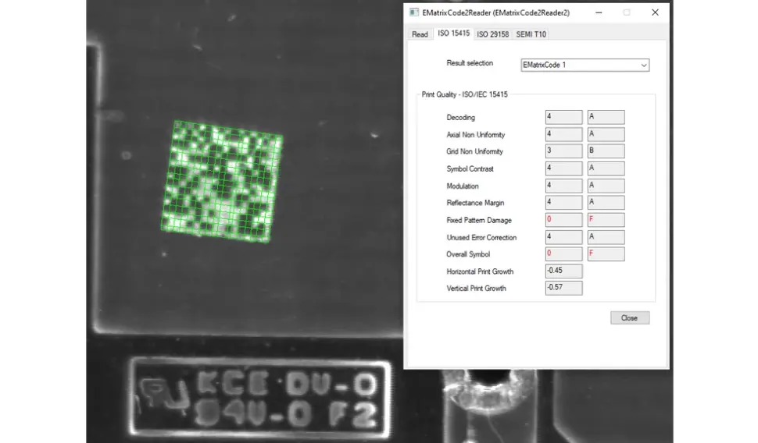Viewport: 758px width, 443px height.
Task: Click the Horizontal Print Growth value field
Action: coord(563,271)
